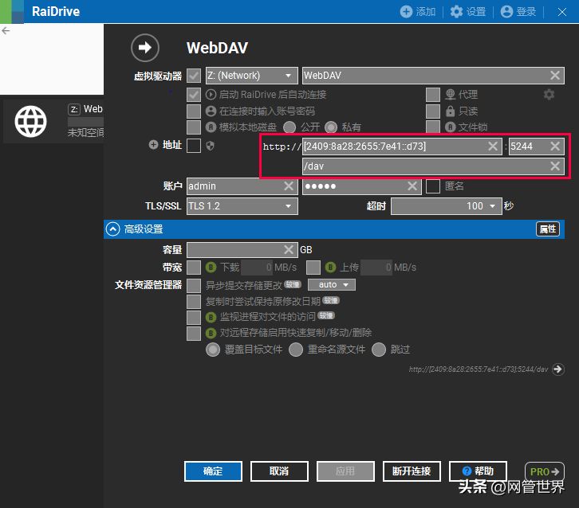Clear the port 5244 field

point(554,147)
